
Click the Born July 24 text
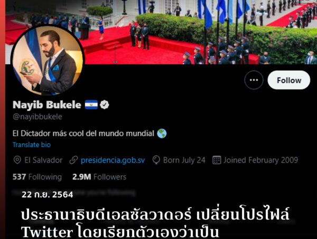coord(184,160)
